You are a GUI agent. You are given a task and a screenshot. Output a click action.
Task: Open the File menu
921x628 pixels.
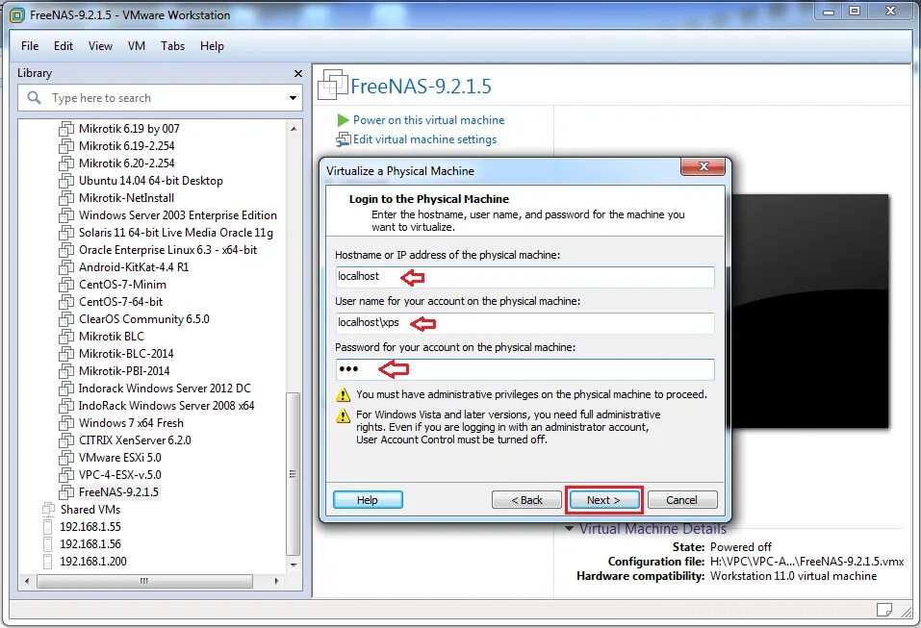tap(30, 46)
